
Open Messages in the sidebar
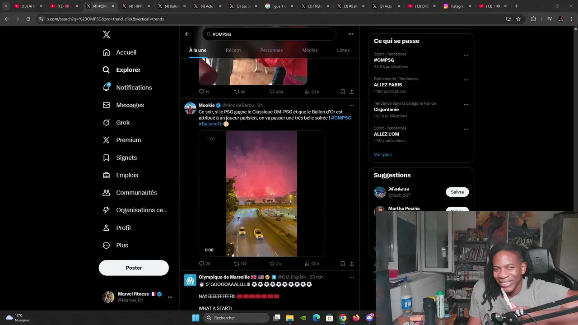point(123,105)
